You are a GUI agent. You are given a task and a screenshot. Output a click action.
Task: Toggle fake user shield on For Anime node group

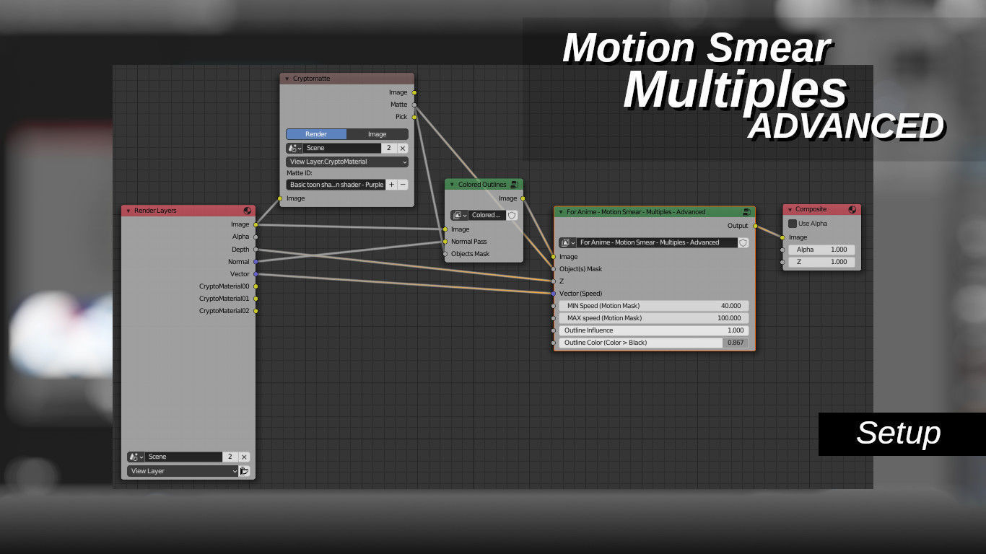coord(743,242)
